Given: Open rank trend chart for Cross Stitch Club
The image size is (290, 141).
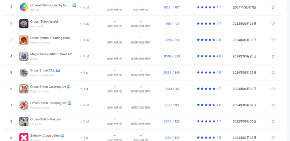Looking at the screenshot, I should [87, 73].
